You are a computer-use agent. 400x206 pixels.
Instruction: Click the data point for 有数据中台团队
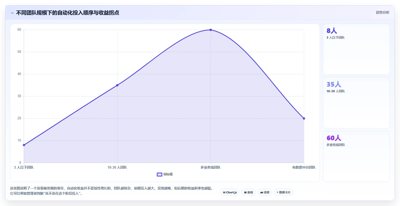[304, 118]
